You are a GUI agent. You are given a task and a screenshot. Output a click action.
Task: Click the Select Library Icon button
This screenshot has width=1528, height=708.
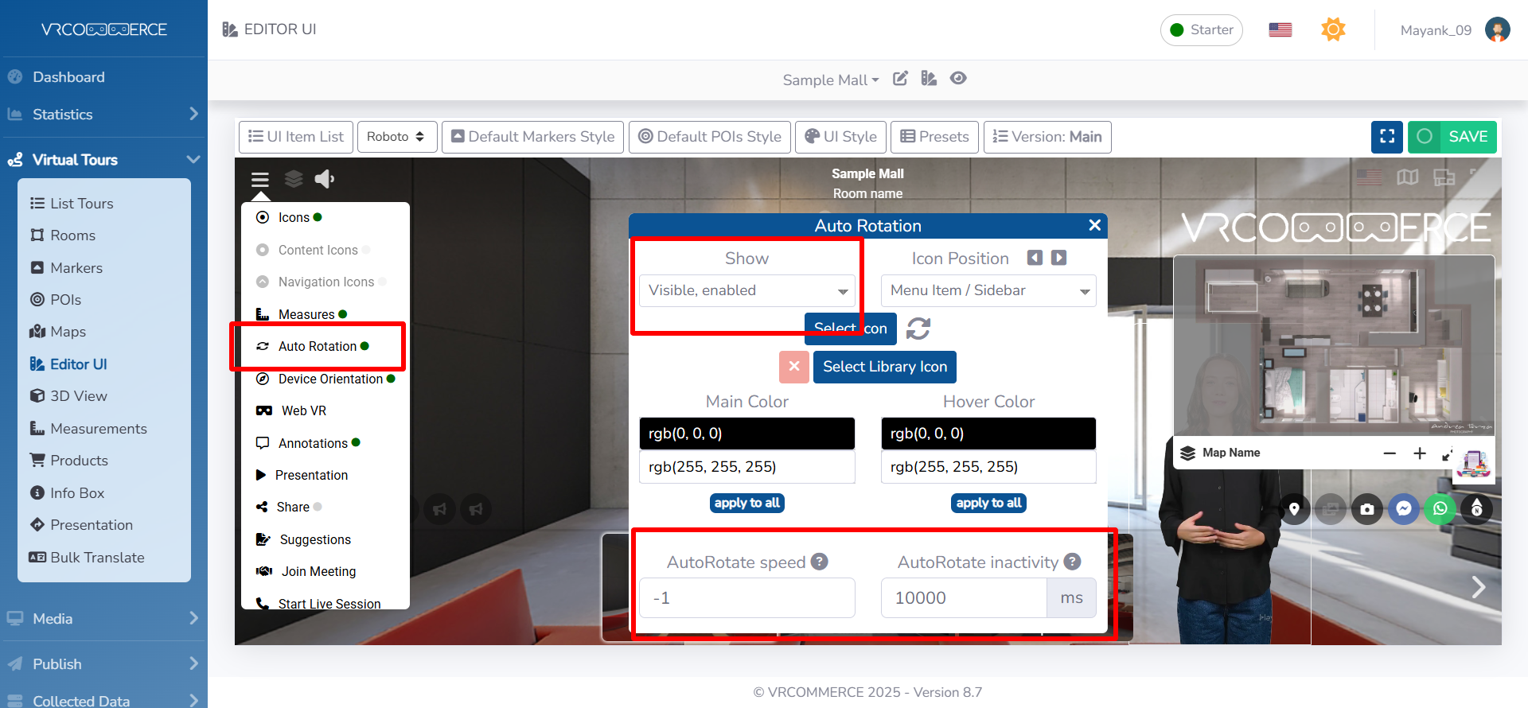(885, 367)
